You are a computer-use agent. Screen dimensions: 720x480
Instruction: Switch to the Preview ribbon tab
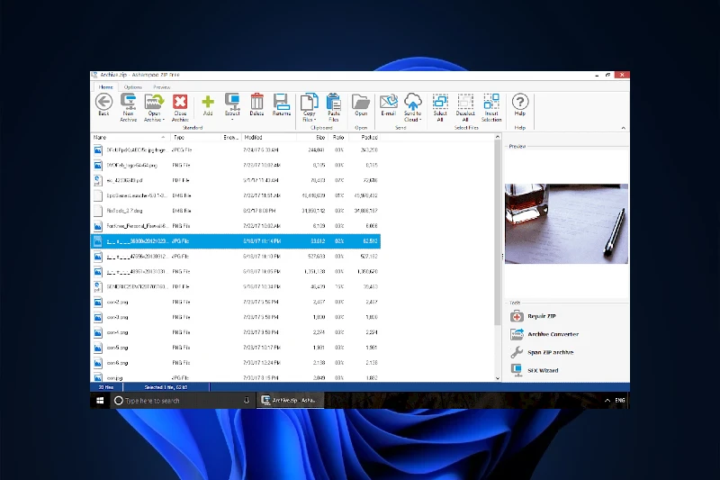[162, 86]
